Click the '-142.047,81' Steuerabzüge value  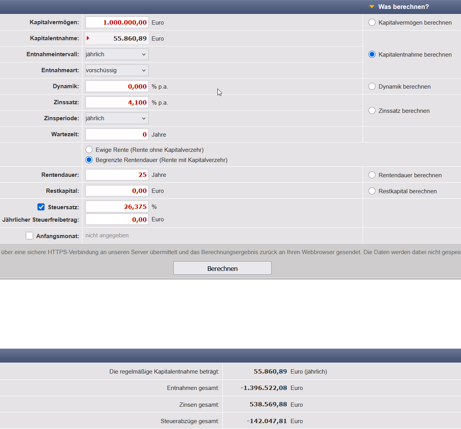pos(267,421)
